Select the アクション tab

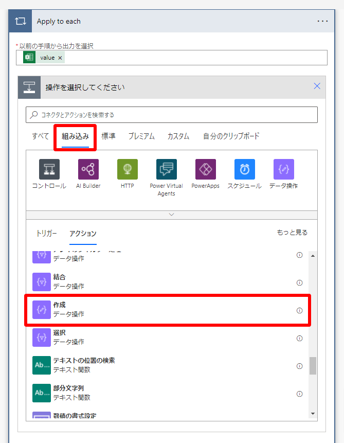click(83, 234)
